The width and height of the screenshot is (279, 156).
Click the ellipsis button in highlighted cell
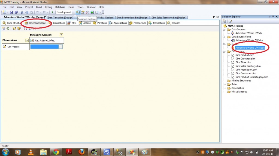[60, 47]
